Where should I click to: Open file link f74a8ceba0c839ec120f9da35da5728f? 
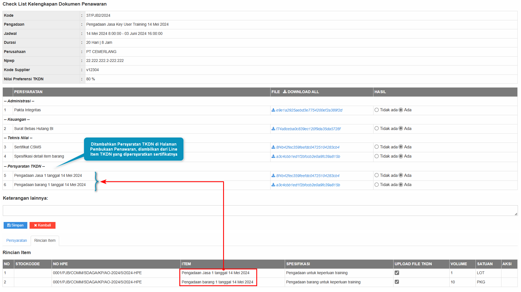[x=308, y=129]
